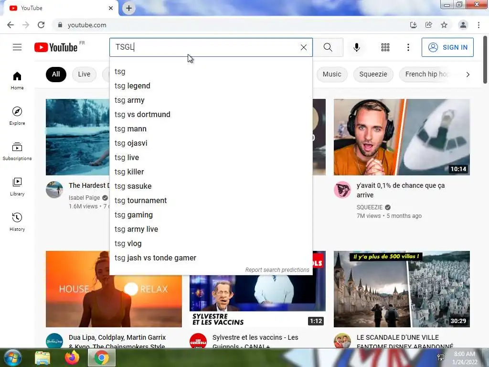Open the 500 villas video thumbnail
The image size is (489, 367).
(x=402, y=289)
